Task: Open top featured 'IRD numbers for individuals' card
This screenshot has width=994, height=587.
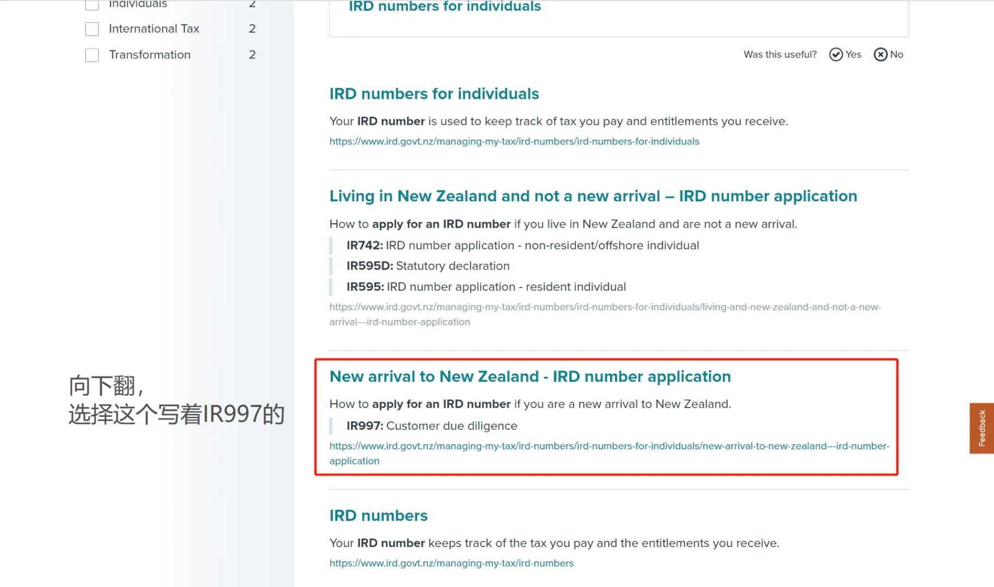Action: (444, 7)
